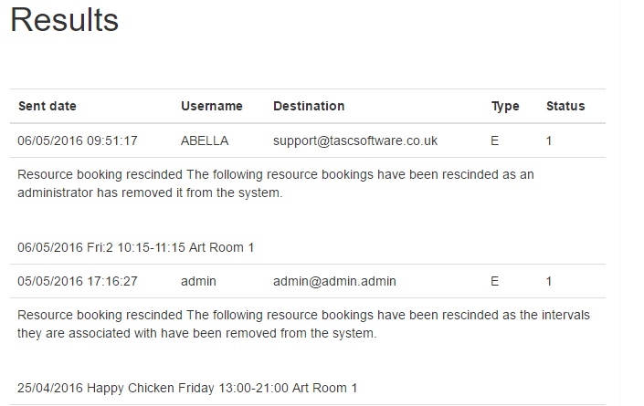Click the Status column header
The image size is (644, 406).
point(565,106)
